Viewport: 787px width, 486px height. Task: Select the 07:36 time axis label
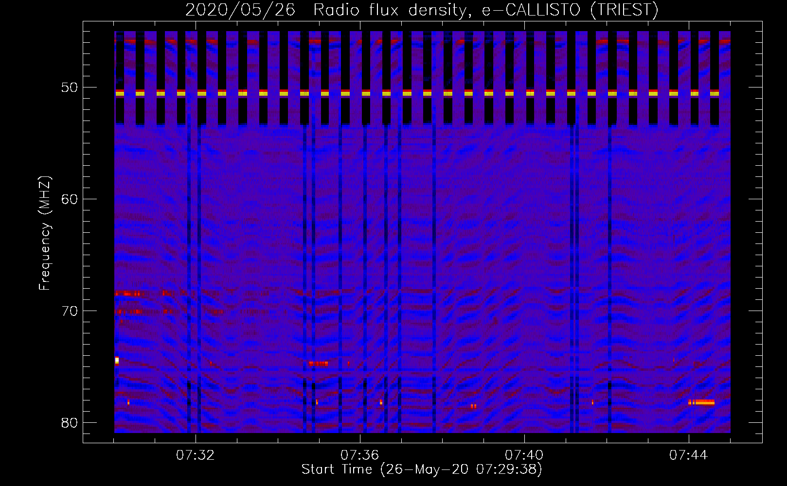[359, 455]
